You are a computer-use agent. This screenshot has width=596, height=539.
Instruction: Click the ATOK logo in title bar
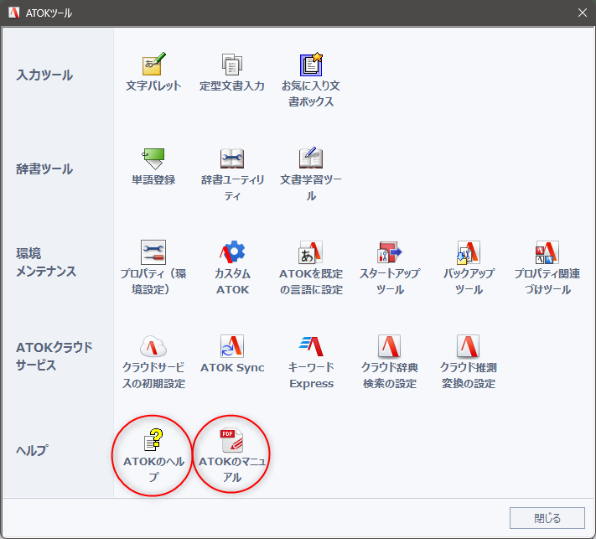coord(14,13)
